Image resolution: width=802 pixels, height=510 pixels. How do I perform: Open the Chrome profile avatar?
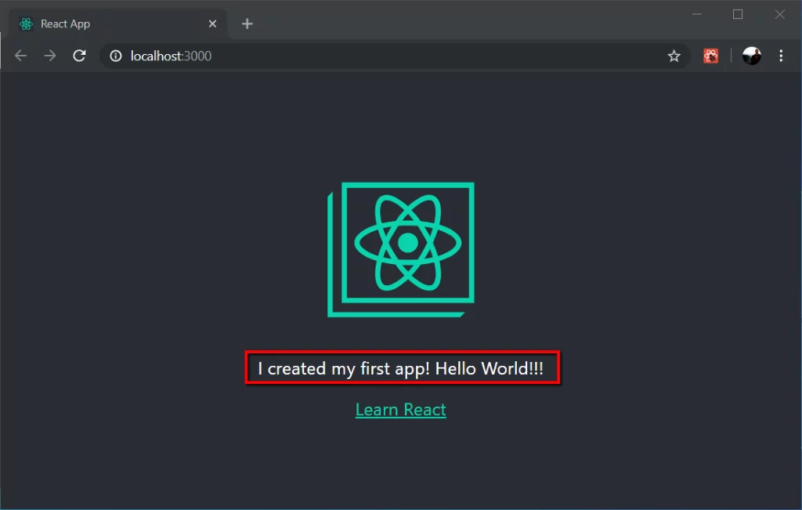751,56
